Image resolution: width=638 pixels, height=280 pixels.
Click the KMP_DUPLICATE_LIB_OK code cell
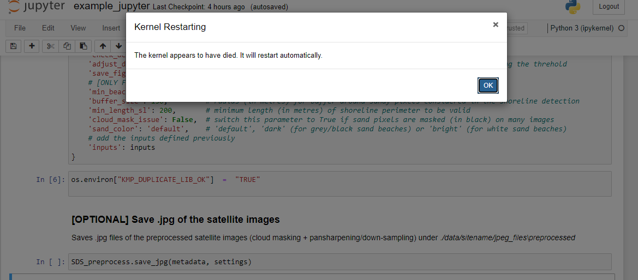(340, 184)
